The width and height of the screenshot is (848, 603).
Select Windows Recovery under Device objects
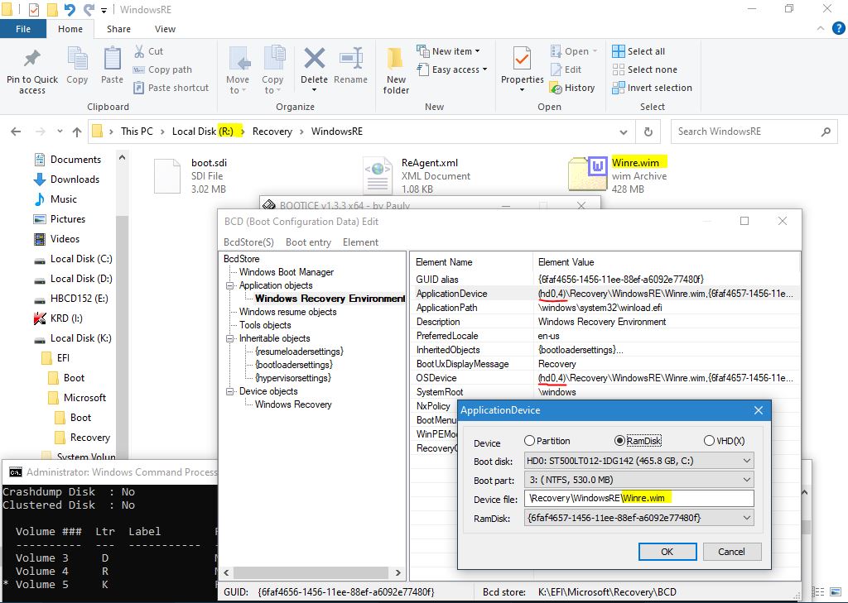[293, 404]
